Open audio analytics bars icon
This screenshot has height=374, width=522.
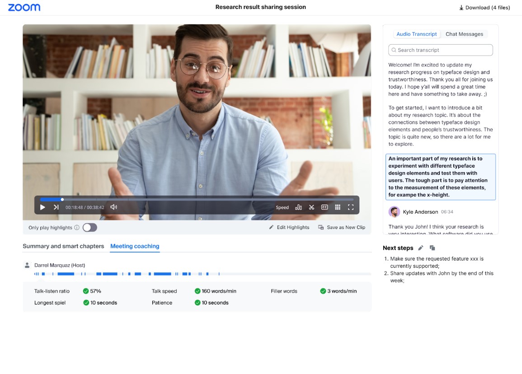(x=298, y=207)
